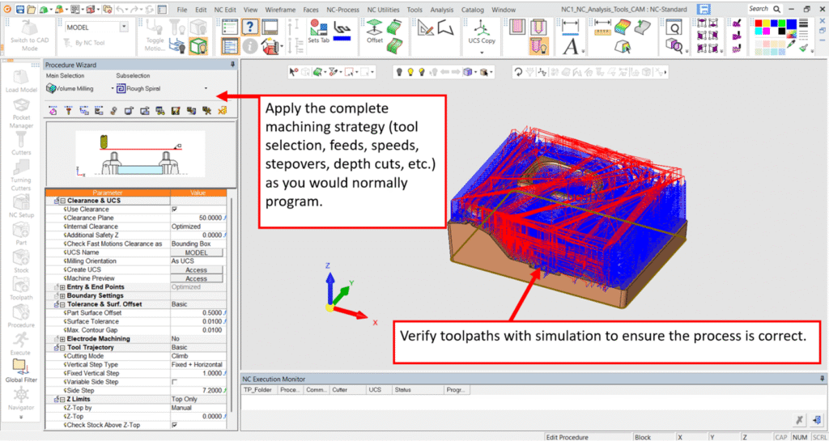Viewport: 829px width, 441px height.
Task: Click the Save icon in quick access toolbar
Action: [x=20, y=10]
